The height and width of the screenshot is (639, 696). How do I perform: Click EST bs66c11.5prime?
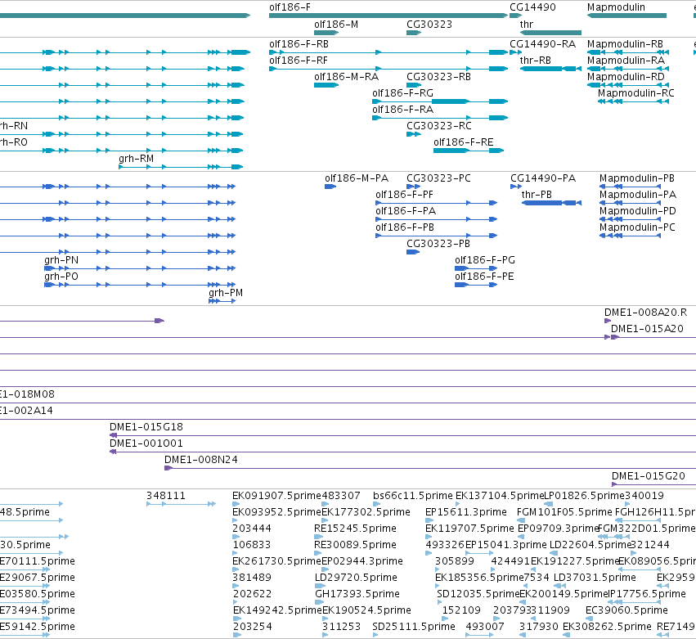(x=413, y=497)
